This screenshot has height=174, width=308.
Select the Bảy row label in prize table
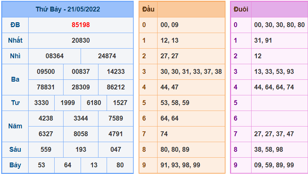point(15,165)
